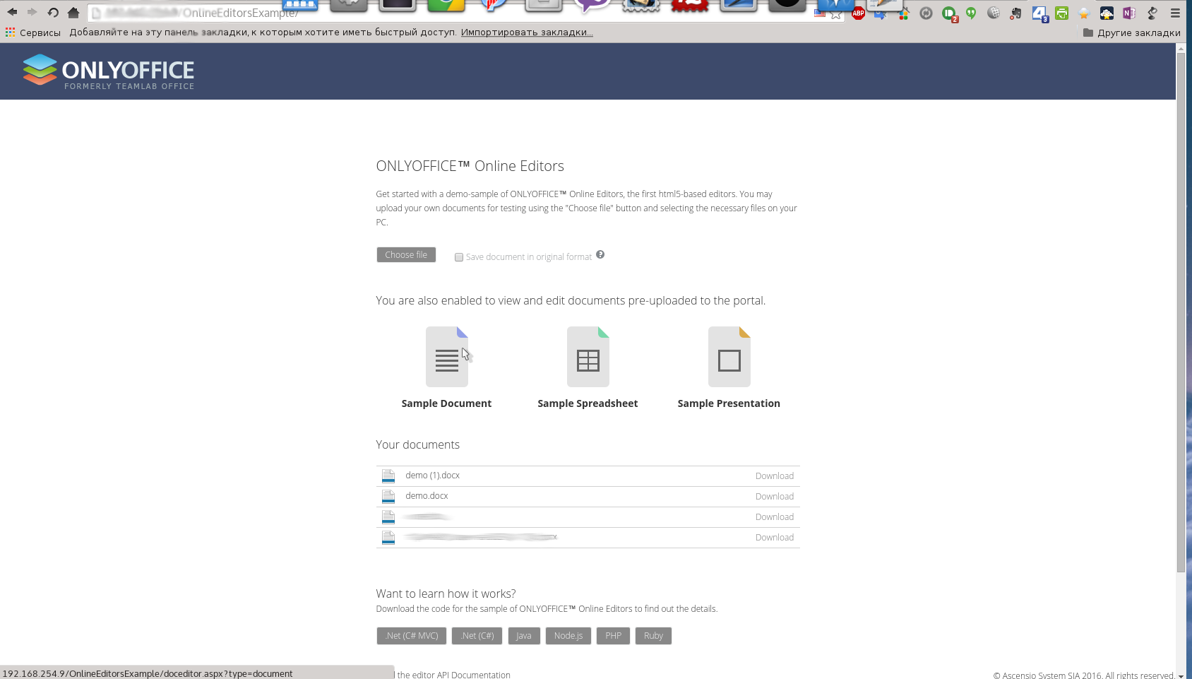Image resolution: width=1192 pixels, height=679 pixels.
Task: Click the scrollbar down arrow
Action: click(x=1181, y=675)
